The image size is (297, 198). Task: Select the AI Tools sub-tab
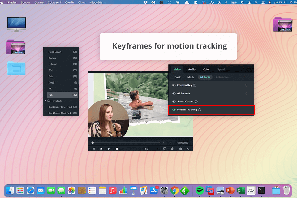click(x=205, y=77)
